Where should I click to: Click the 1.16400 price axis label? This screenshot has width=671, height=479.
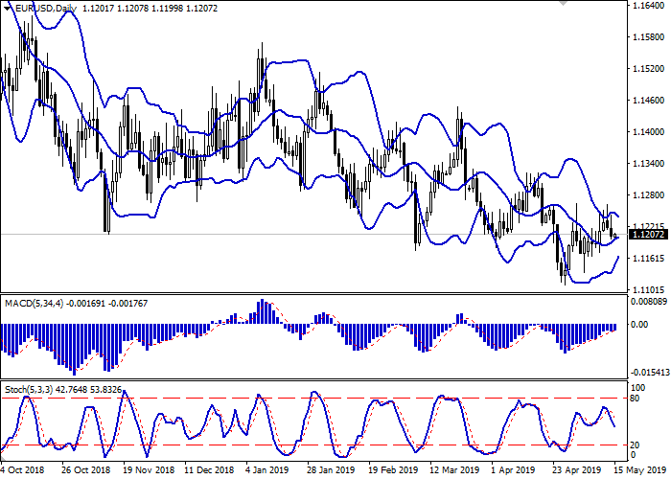point(647,6)
